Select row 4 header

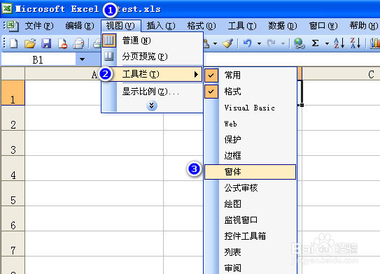13,168
